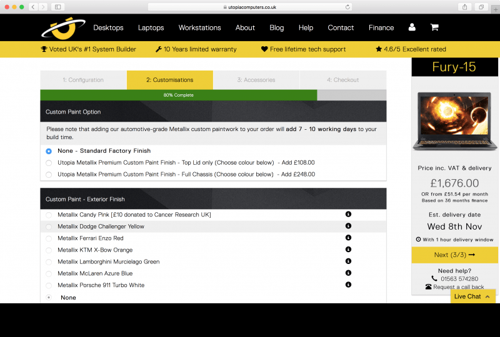The image size is (500, 337).
Task: Click the Fury-15 laptop image
Action: [x=455, y=121]
